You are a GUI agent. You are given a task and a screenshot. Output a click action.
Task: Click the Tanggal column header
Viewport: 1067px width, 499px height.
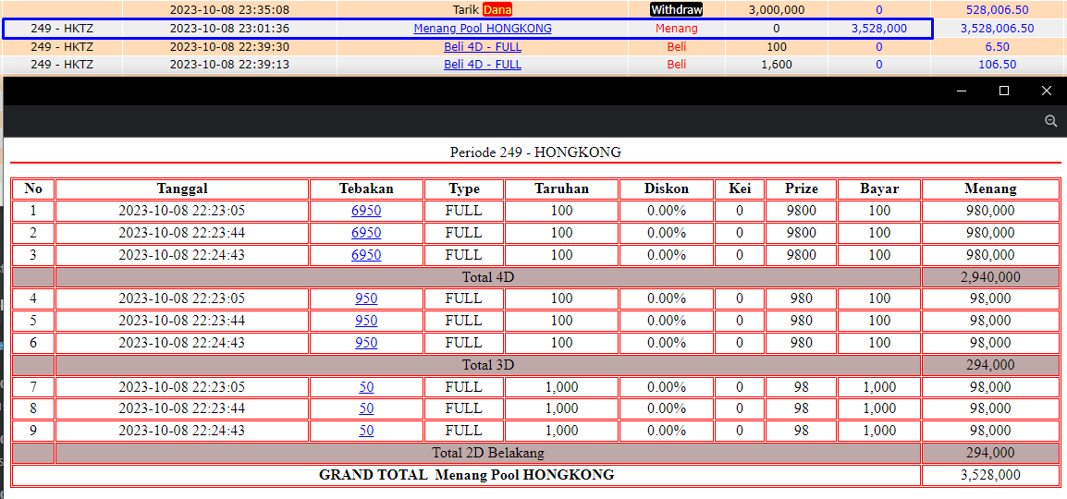tap(182, 189)
